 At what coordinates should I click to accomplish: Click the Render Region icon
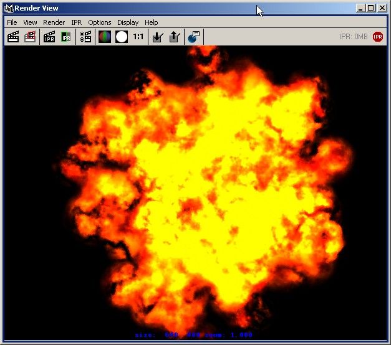click(30, 37)
